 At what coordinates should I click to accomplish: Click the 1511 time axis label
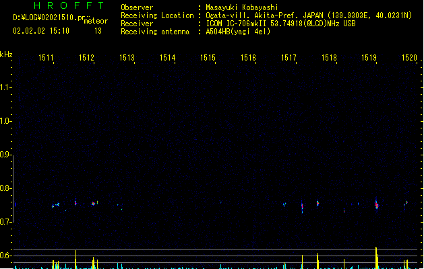[46, 58]
